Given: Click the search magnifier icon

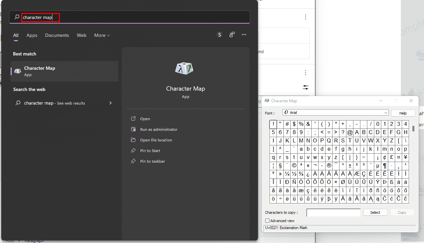Looking at the screenshot, I should click(x=17, y=17).
